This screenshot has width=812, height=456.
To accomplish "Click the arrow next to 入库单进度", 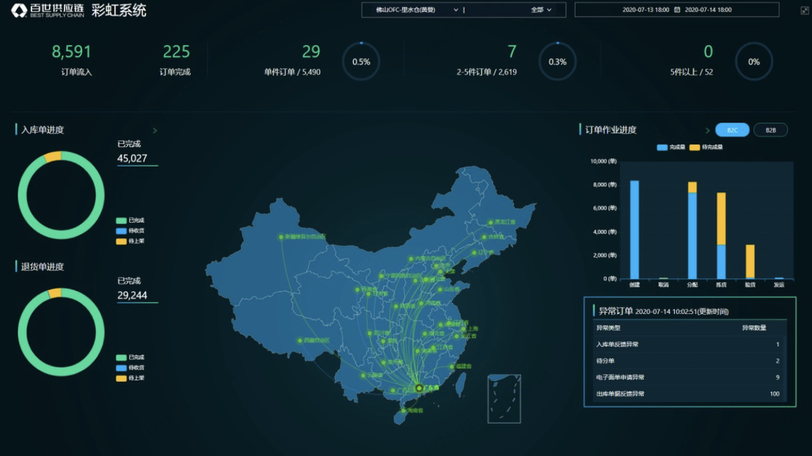I will click(155, 130).
